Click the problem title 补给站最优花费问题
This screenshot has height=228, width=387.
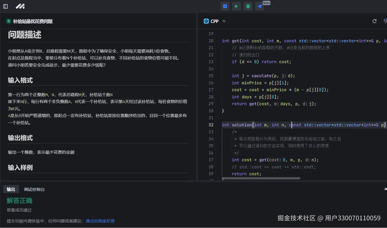[33, 21]
